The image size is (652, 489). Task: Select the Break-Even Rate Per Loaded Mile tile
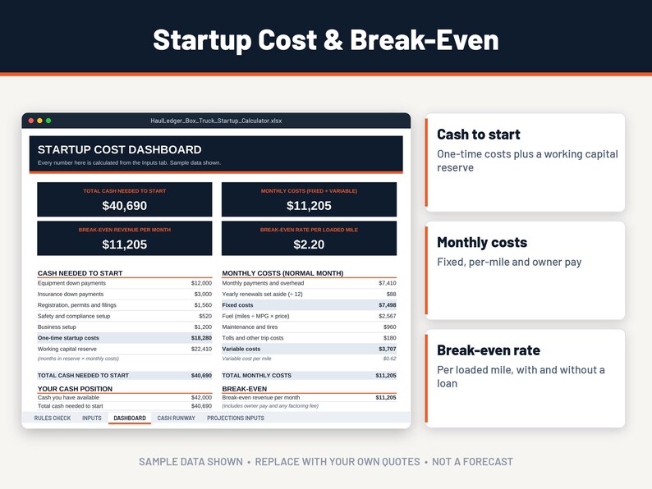[309, 238]
